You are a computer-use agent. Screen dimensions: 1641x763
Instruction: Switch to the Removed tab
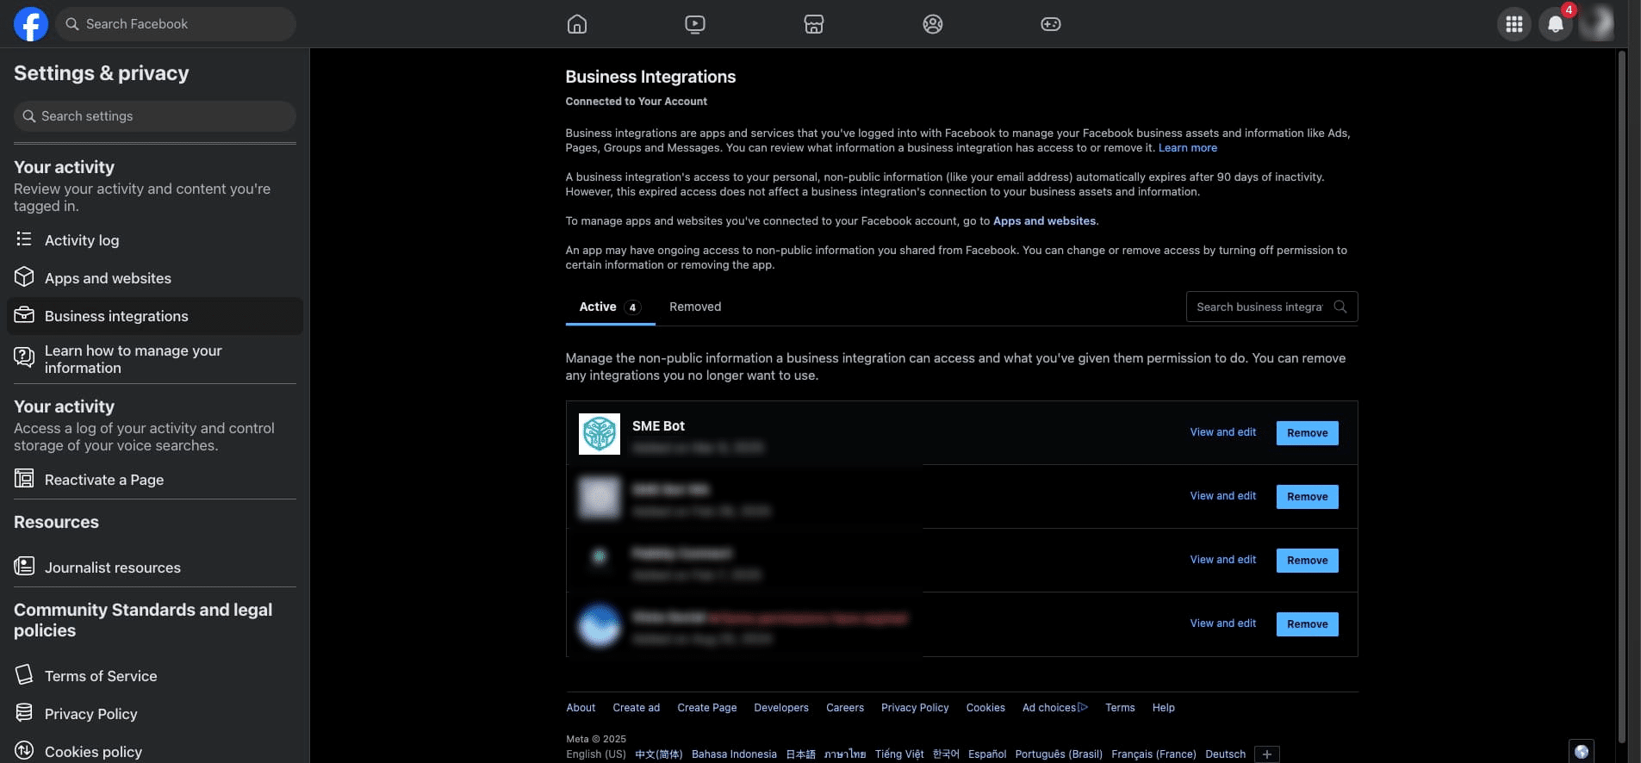(695, 307)
